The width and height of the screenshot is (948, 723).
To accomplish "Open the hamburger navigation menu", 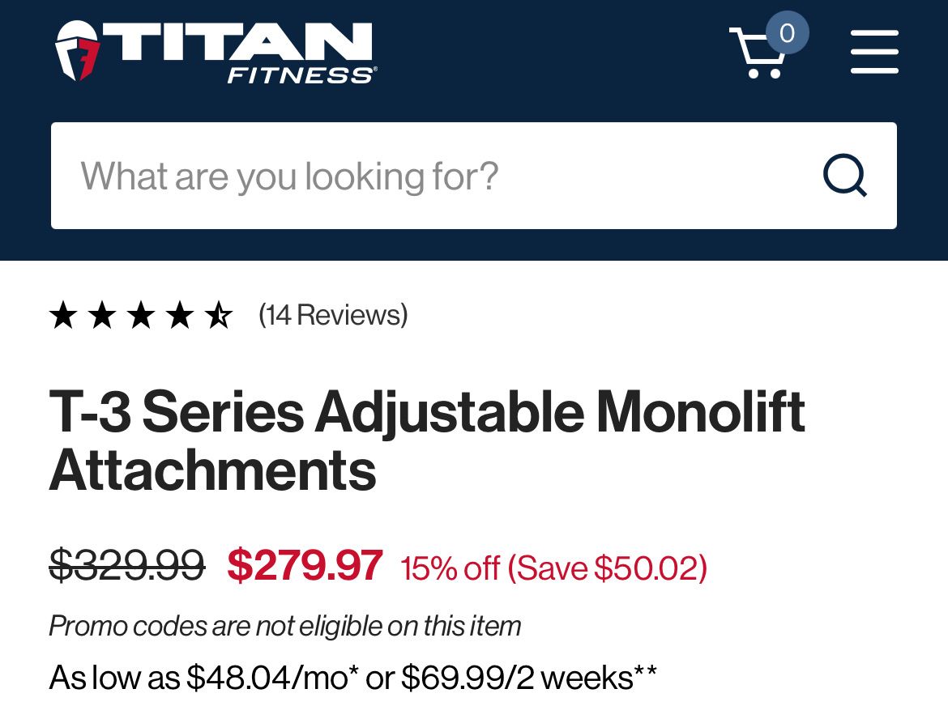I will point(874,50).
